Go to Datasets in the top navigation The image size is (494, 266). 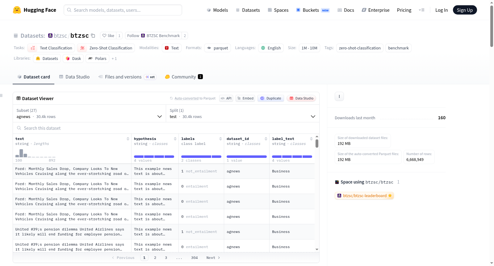[x=248, y=10]
